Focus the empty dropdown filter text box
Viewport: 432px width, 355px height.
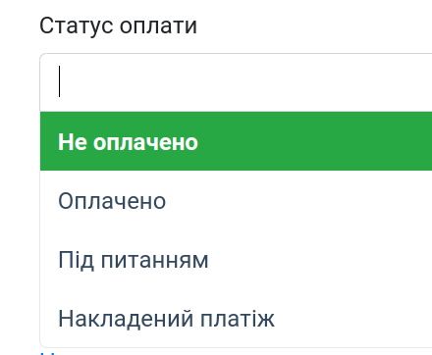pos(236,82)
